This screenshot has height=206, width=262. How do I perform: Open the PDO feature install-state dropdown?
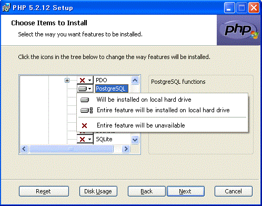(x=85, y=80)
